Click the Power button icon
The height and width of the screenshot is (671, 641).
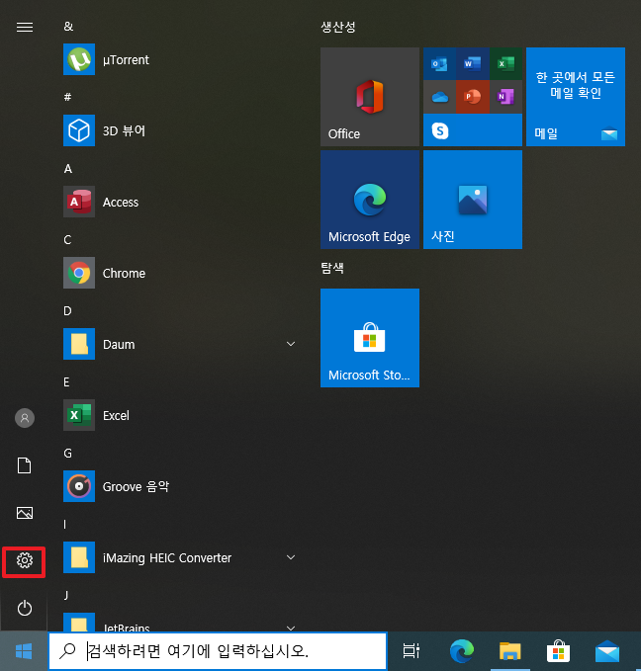(25, 608)
